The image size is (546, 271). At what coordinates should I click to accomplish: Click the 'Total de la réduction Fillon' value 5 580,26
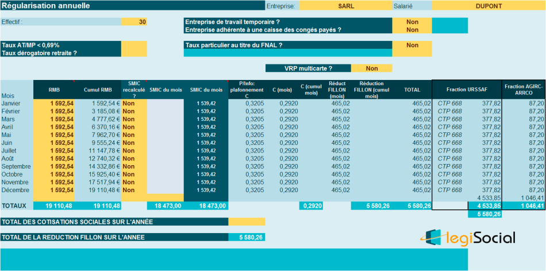(x=247, y=237)
